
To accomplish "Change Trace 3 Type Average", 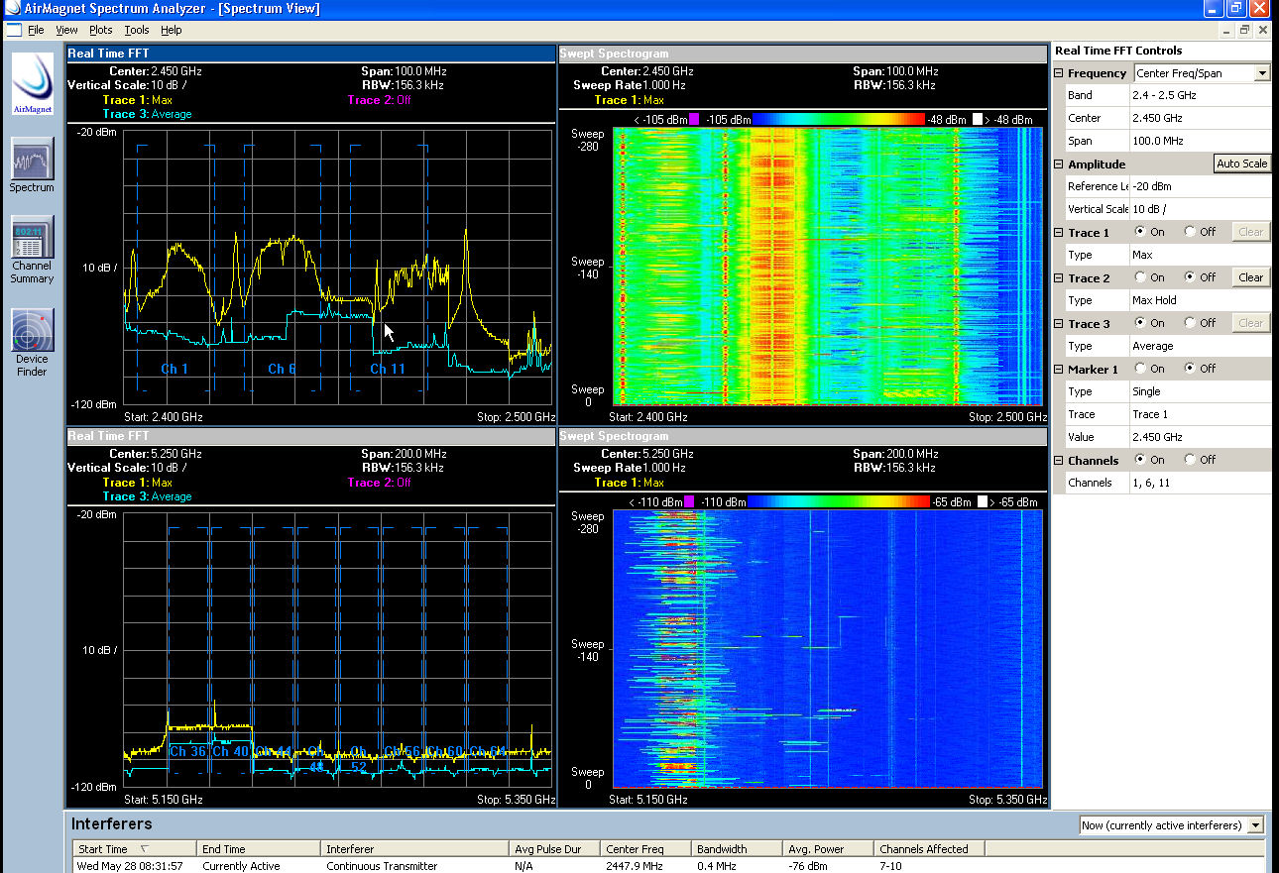I will pyautogui.click(x=1200, y=346).
